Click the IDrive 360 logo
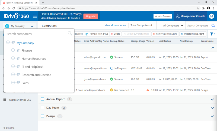The width and height of the screenshot is (217, 131). click(16, 16)
